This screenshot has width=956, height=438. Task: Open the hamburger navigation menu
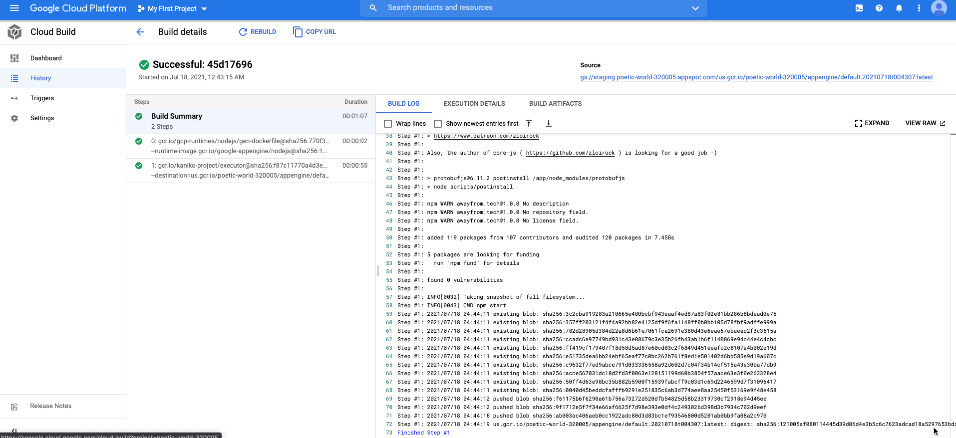point(14,8)
